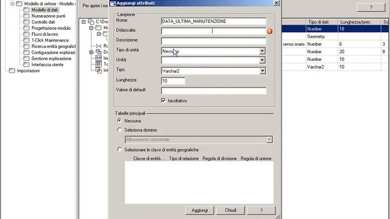Screen dimensions: 390x219
Task: Click the relation bracket icon beside Ra node
Action: pyautogui.click(x=99, y=46)
